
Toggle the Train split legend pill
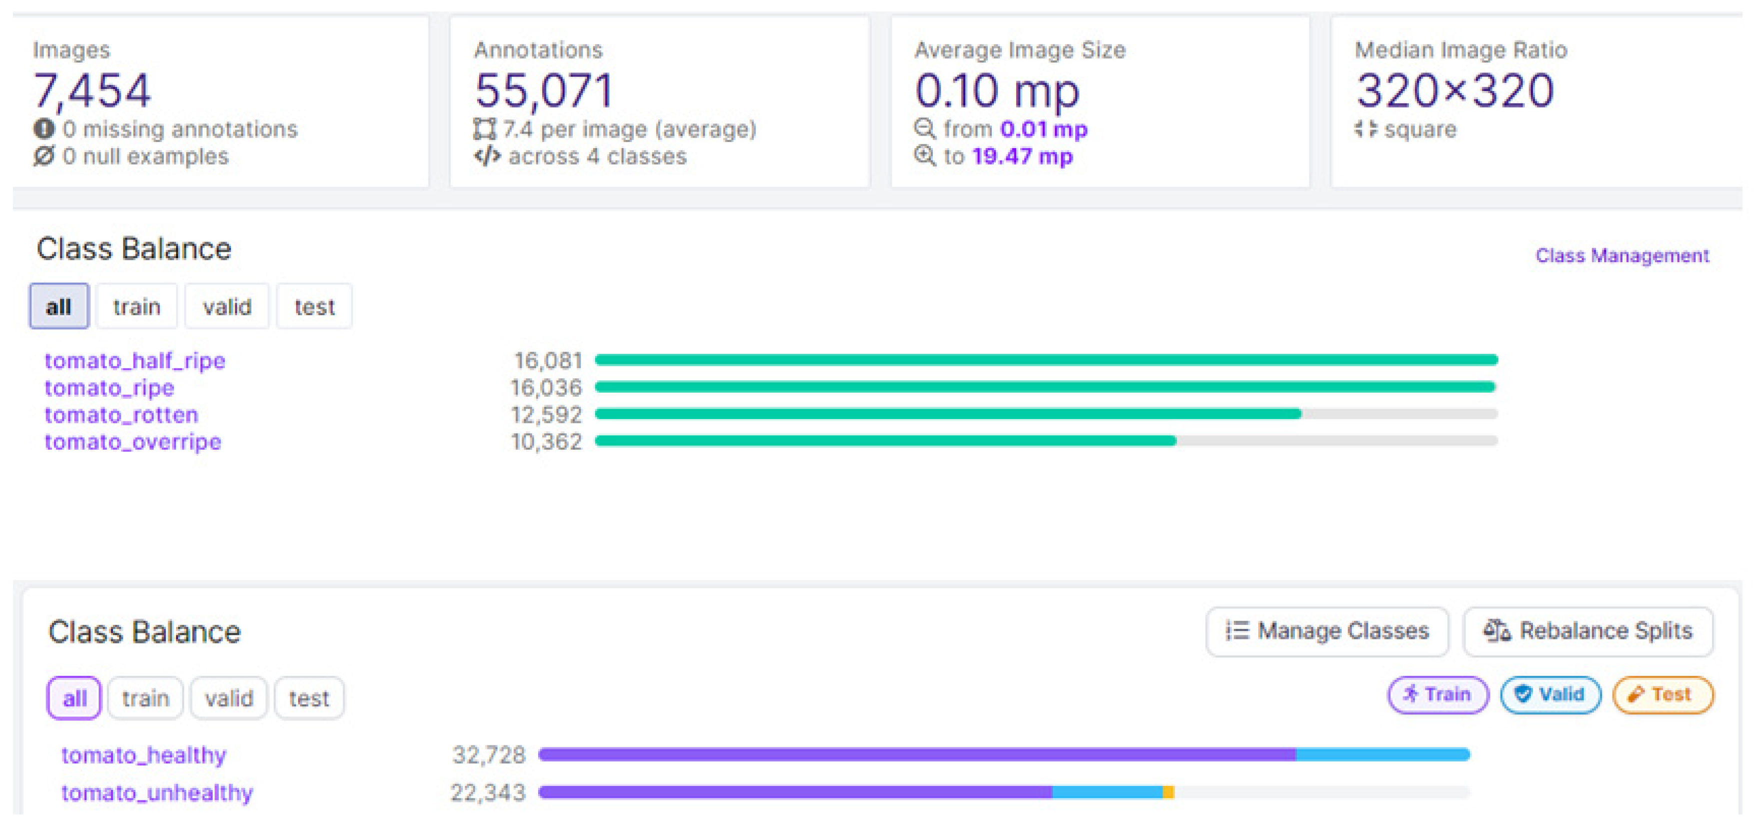(1437, 694)
